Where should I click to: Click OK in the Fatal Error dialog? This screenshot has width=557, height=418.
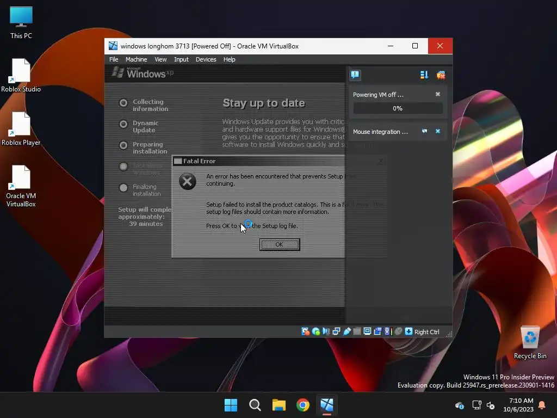(280, 244)
